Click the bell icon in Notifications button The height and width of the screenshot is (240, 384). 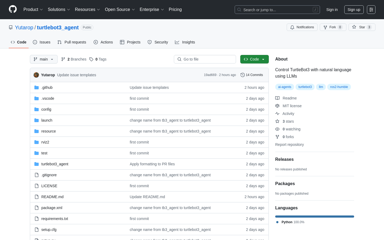coord(292,27)
